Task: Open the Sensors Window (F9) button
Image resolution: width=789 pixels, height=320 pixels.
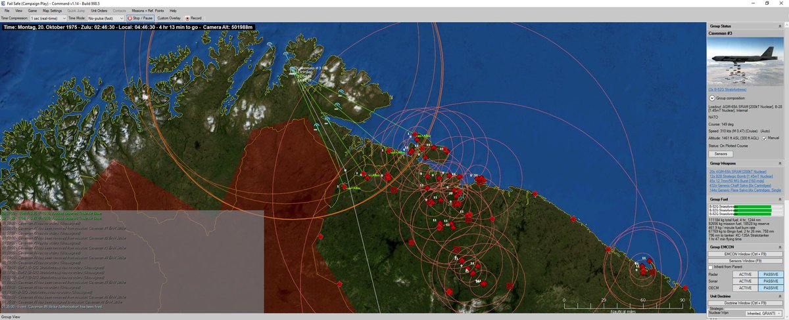Action: point(745,261)
